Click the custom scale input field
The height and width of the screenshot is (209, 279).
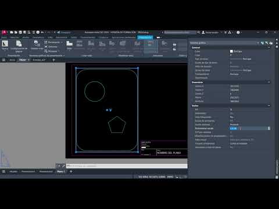coord(248,128)
